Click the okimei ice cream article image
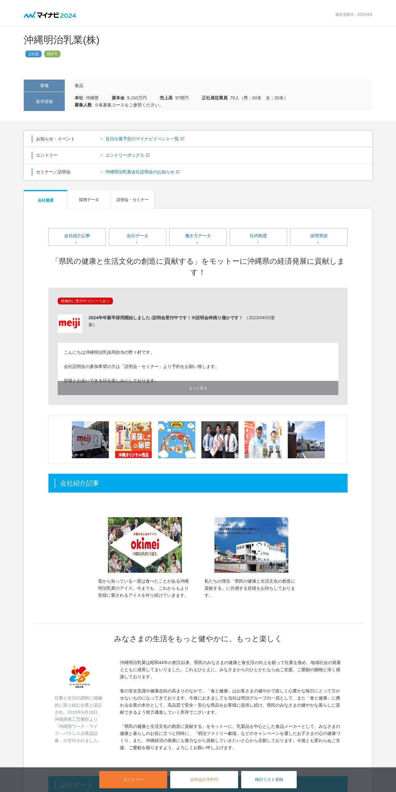This screenshot has height=792, width=396. (145, 545)
